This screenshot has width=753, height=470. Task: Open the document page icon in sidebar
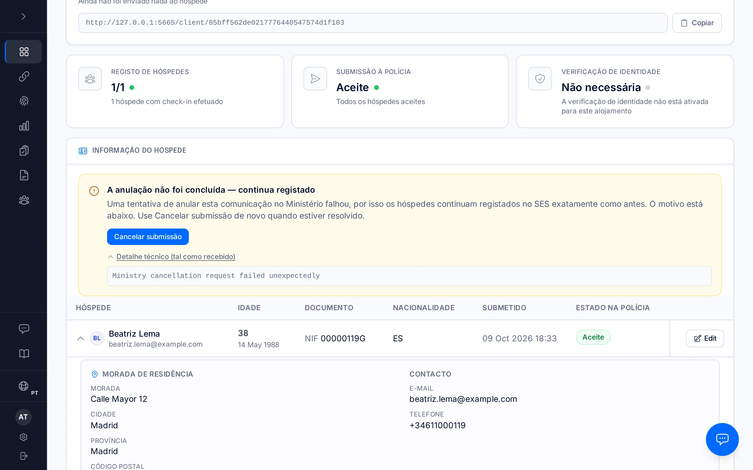tap(24, 175)
